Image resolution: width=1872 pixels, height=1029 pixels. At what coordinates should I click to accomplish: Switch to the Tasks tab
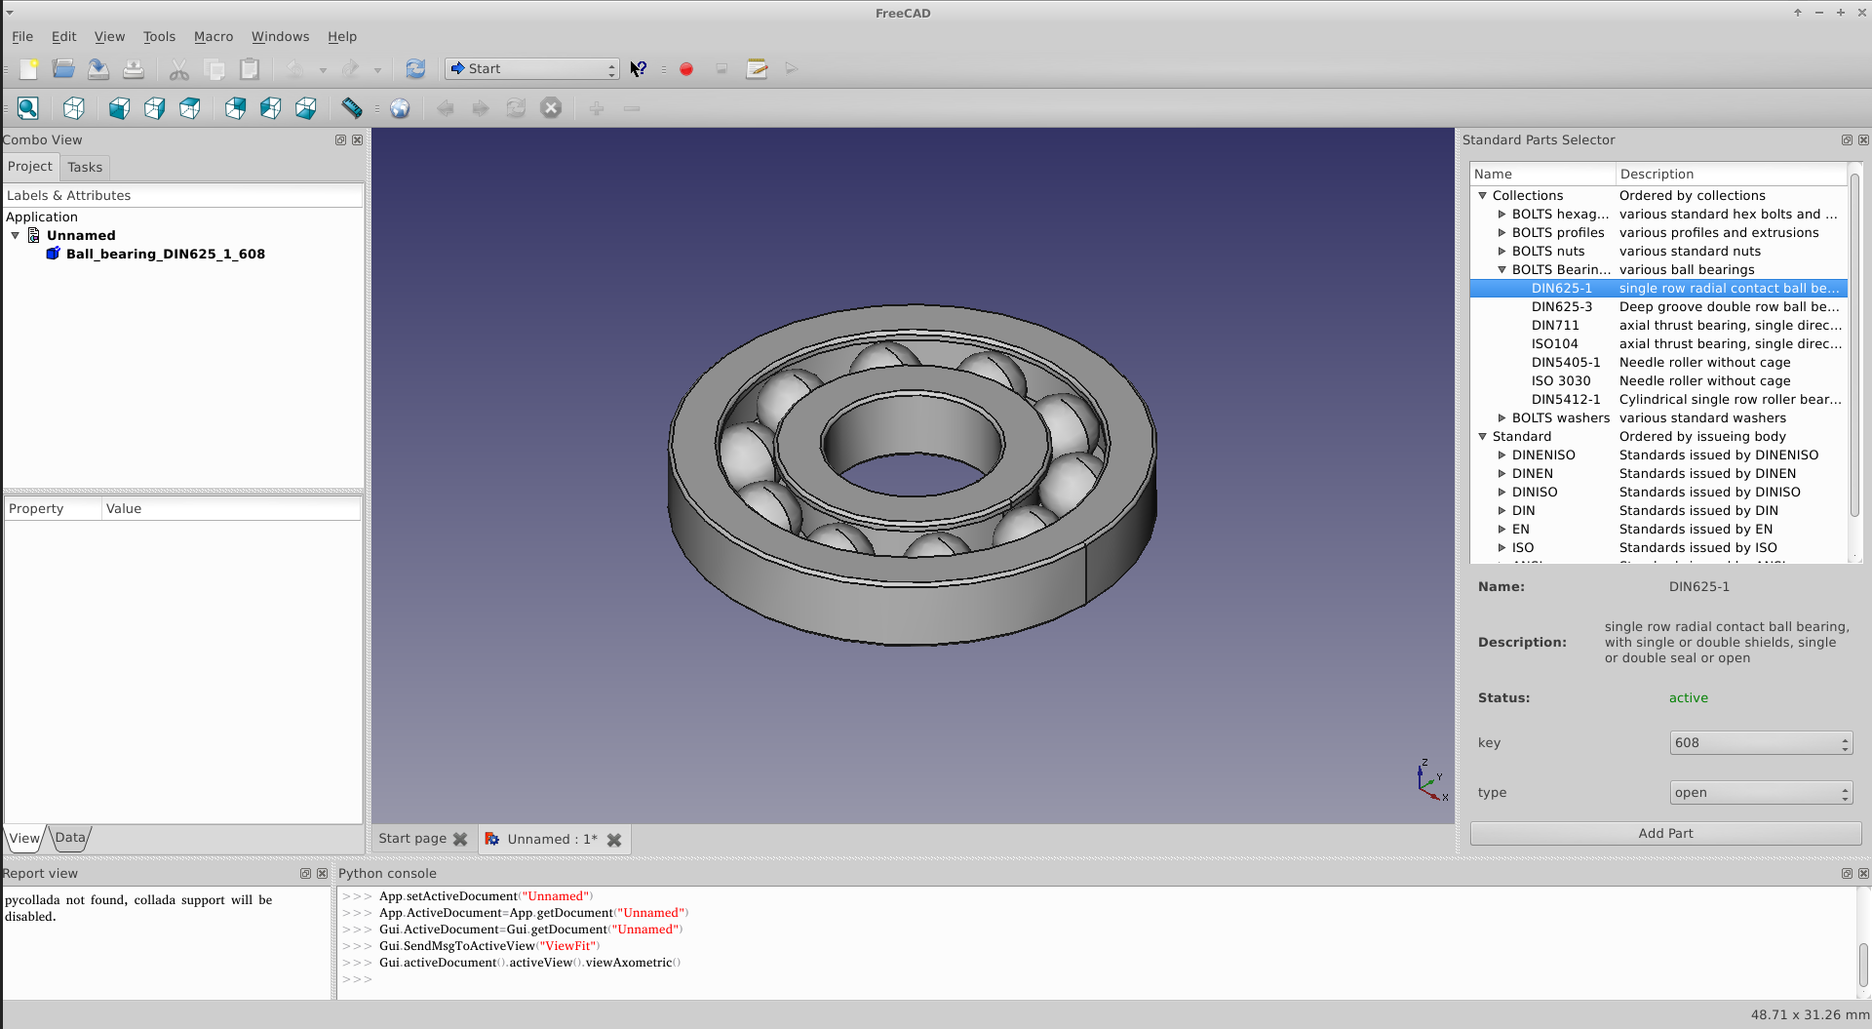pos(85,168)
